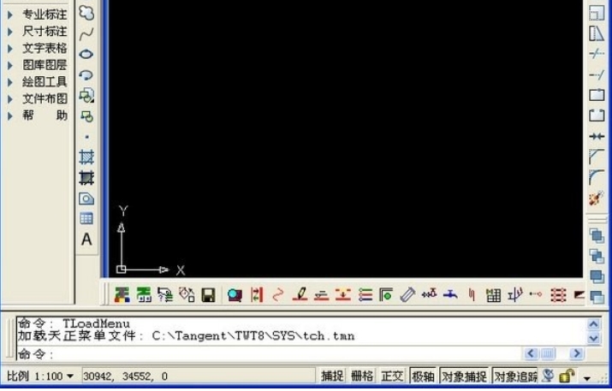Select the ellipse drawing tool
This screenshot has width=612, height=391.
pyautogui.click(x=86, y=54)
